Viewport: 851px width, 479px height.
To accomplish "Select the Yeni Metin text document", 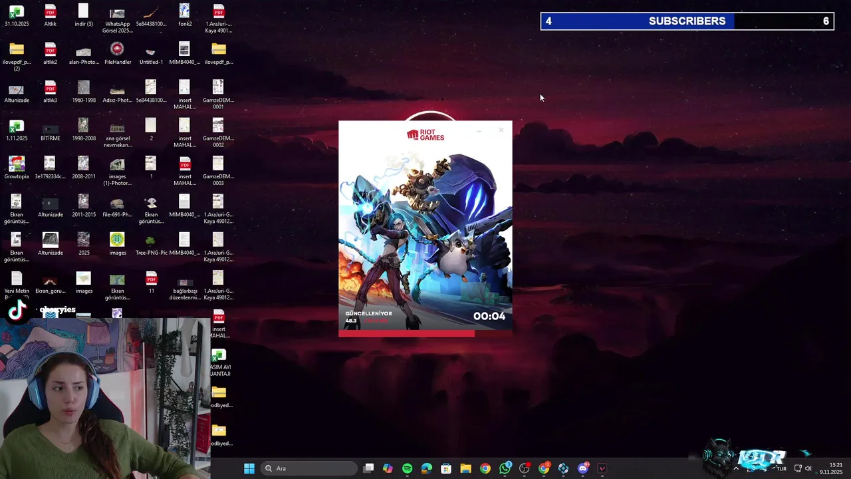I will pos(17,284).
